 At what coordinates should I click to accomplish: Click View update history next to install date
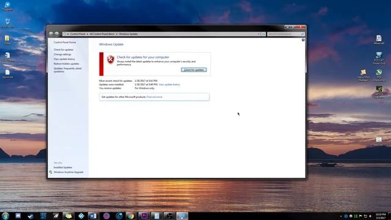pyautogui.click(x=169, y=84)
